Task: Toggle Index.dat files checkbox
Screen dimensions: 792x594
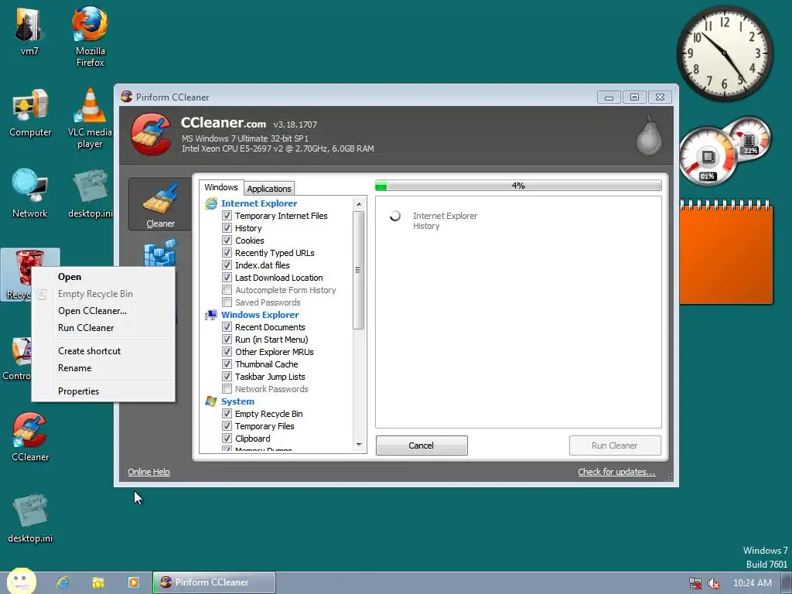Action: 227,265
